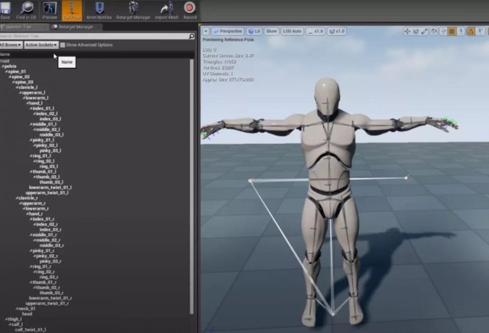Open the All Bones filter dropdown

[11, 45]
